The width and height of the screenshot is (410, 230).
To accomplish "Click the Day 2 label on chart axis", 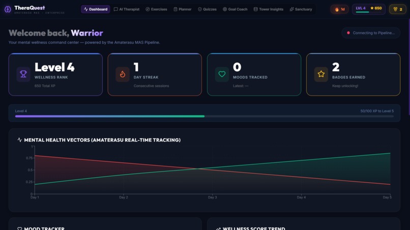I will (x=124, y=198).
